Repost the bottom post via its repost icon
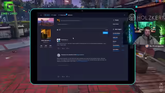The height and width of the screenshot is (93, 165). point(63,76)
